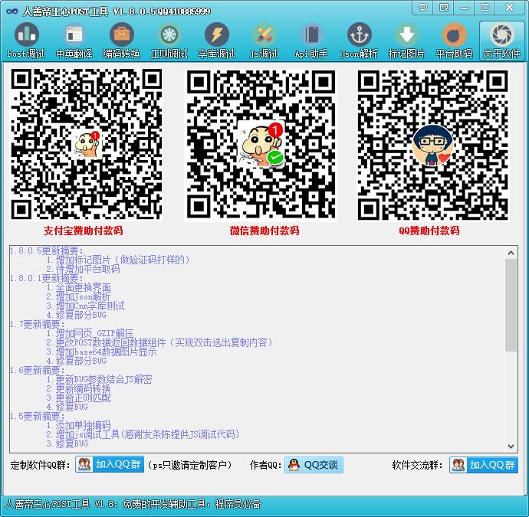
Task: Click the 1.6更新摘要 heading
Action: [37, 370]
